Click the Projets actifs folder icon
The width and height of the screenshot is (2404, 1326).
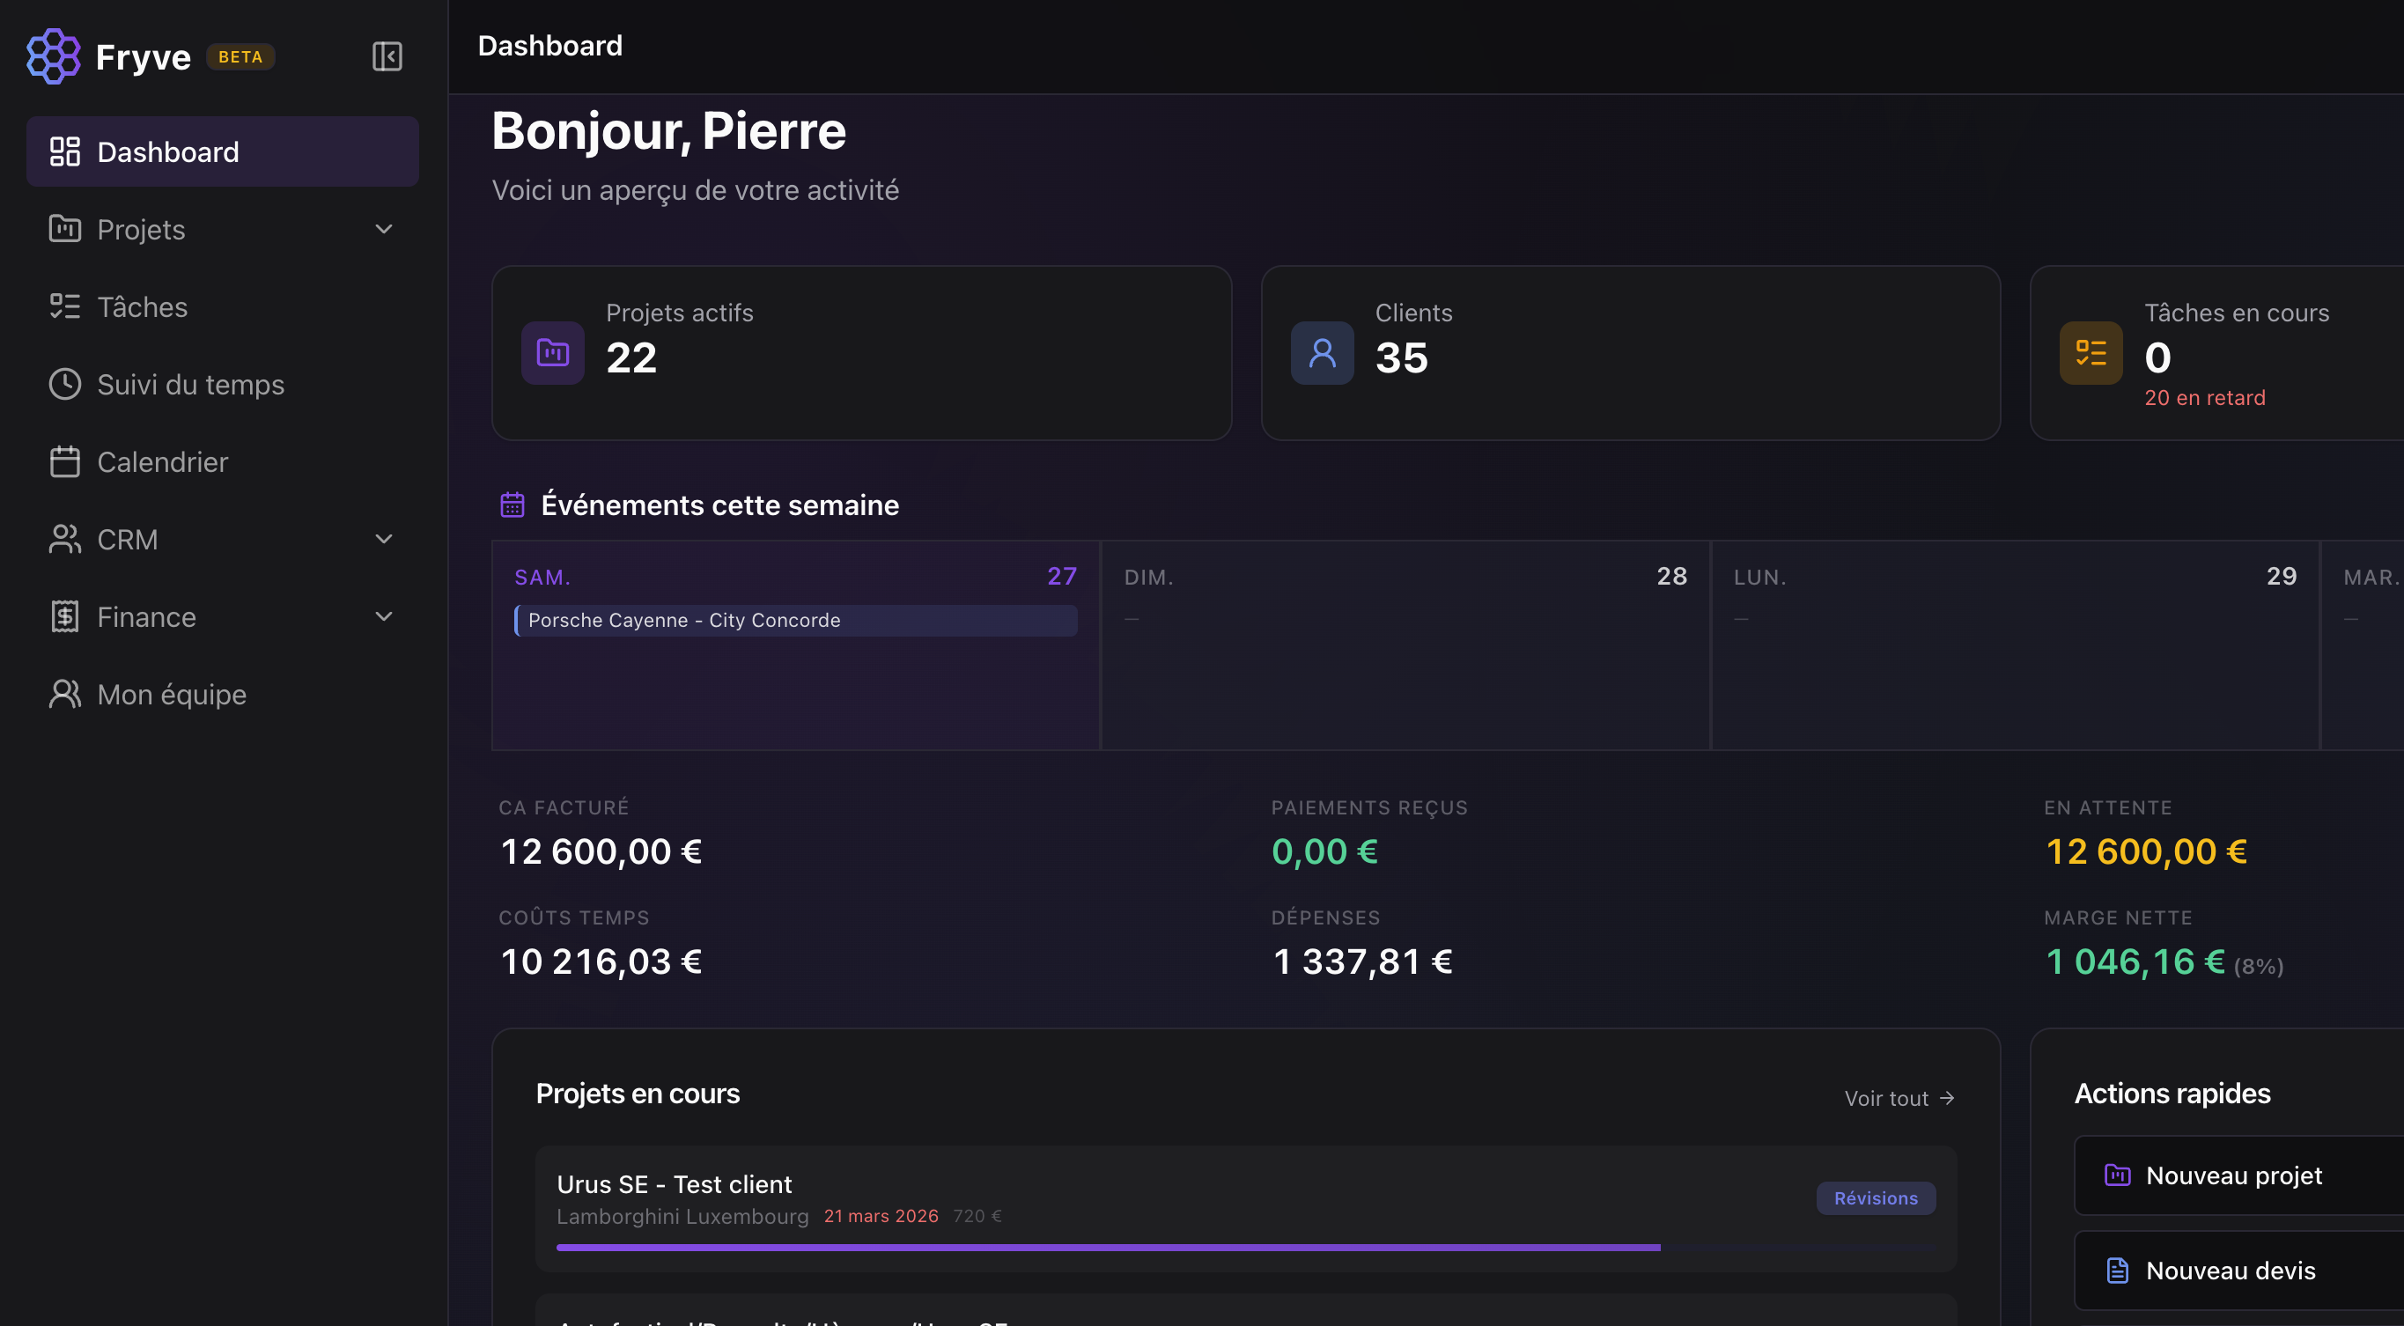[x=552, y=353]
